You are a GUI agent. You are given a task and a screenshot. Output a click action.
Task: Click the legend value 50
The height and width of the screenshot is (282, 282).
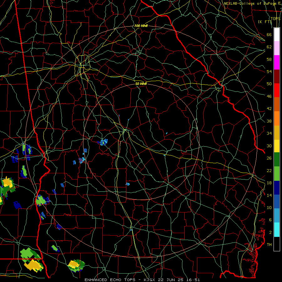(269, 84)
